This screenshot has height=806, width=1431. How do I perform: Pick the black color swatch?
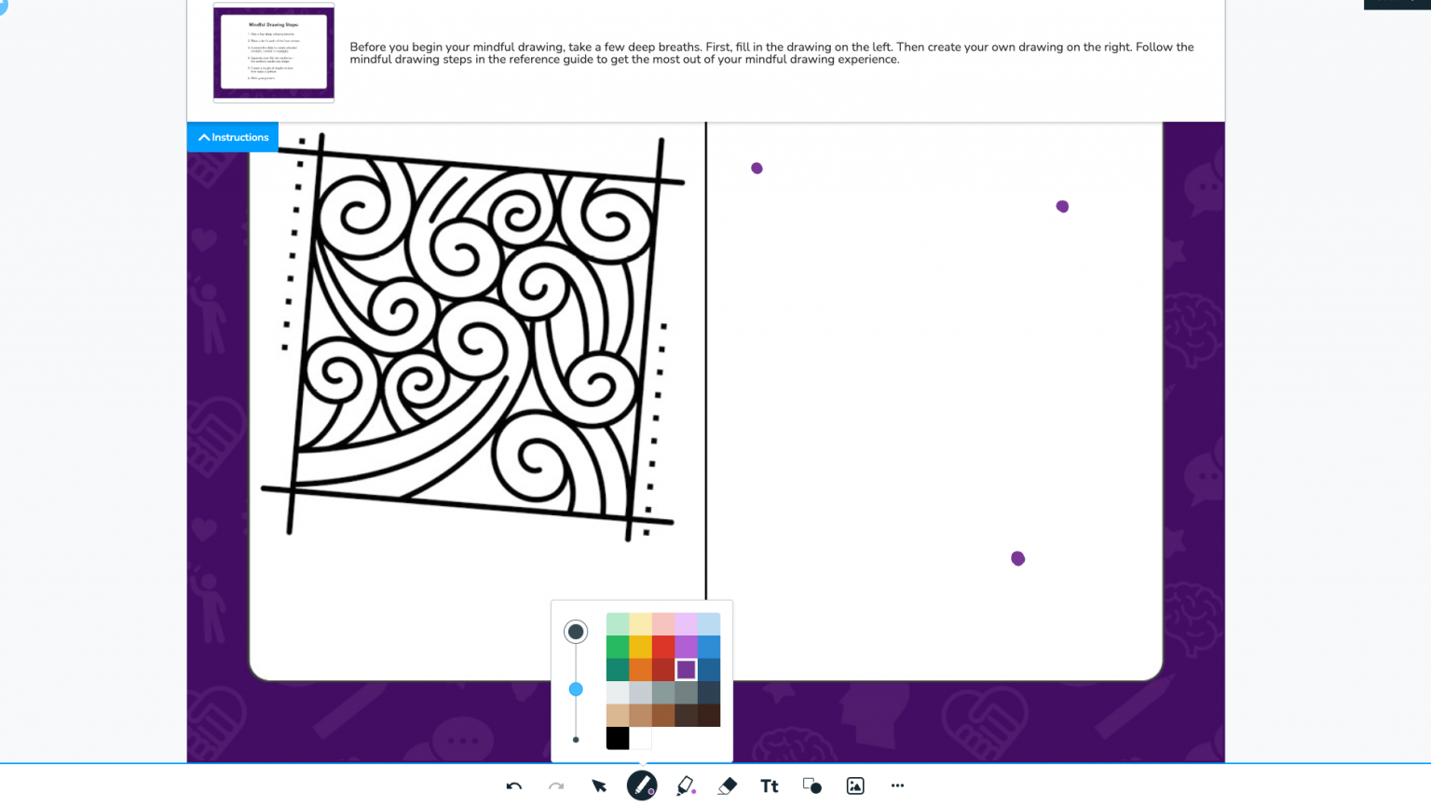coord(618,738)
